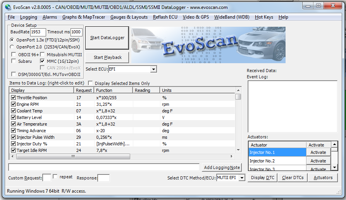Open the WideBand (WDB) menu
The height and width of the screenshot is (200, 346).
(x=232, y=17)
